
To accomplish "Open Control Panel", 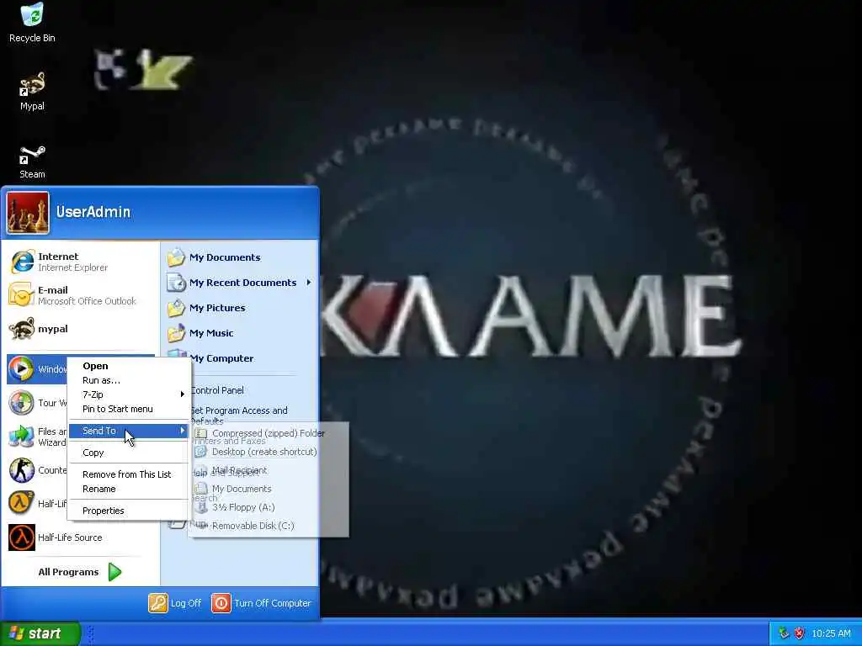I will (x=218, y=390).
